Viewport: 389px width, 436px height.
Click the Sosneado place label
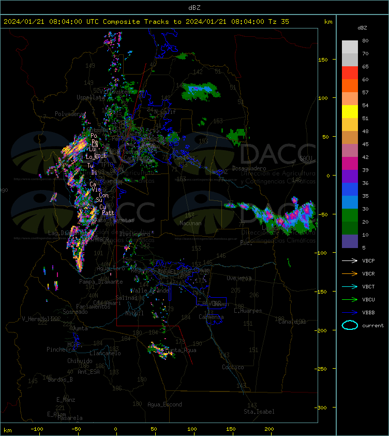[75, 312]
